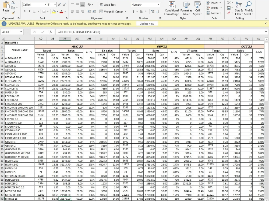
Task: Expand Merge & Center dropdown arrow
Action: pyautogui.click(x=126, y=12)
